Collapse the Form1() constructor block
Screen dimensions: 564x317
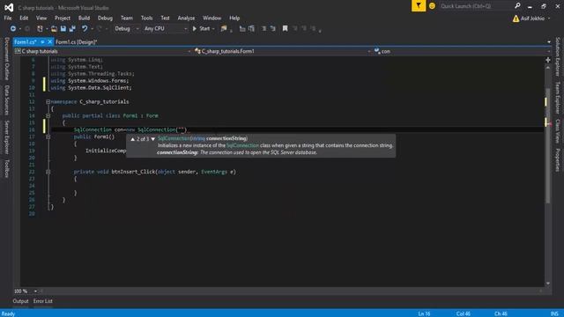click(x=48, y=137)
